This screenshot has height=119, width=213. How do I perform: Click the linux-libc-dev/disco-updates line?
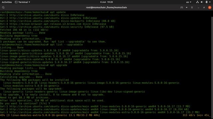(x=60, y=59)
